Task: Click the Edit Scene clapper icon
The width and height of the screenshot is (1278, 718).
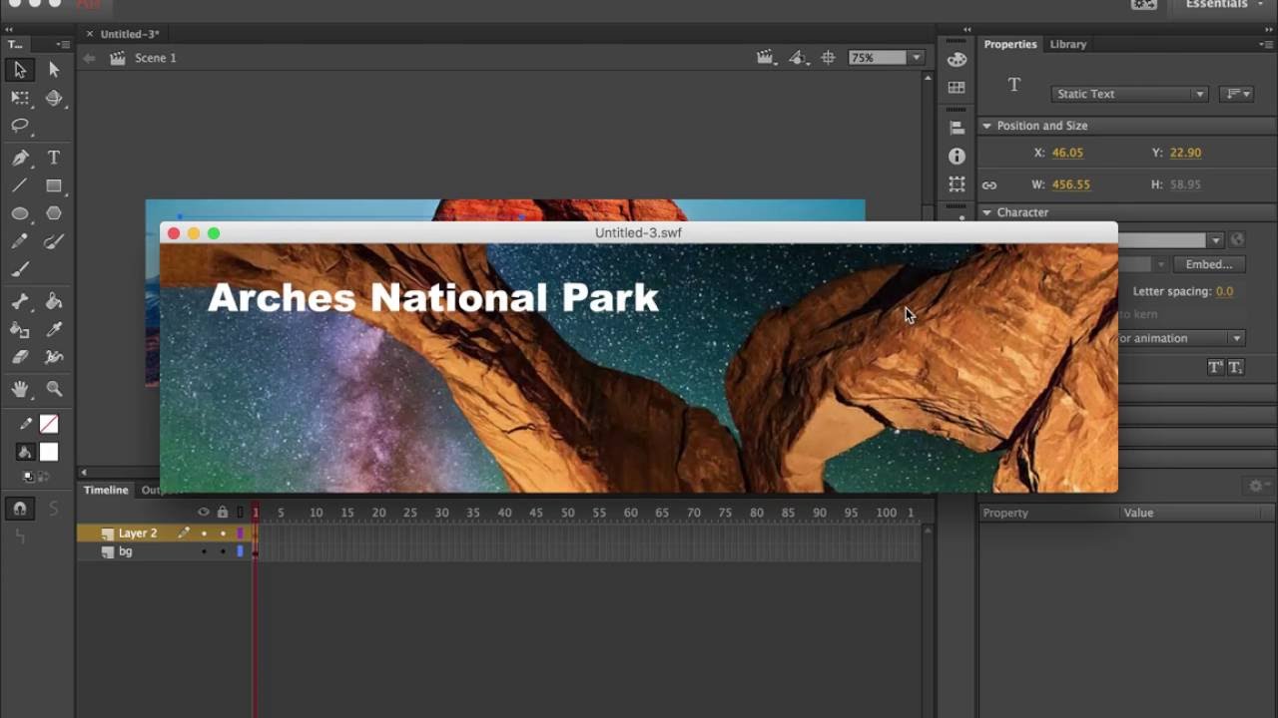Action: click(766, 58)
